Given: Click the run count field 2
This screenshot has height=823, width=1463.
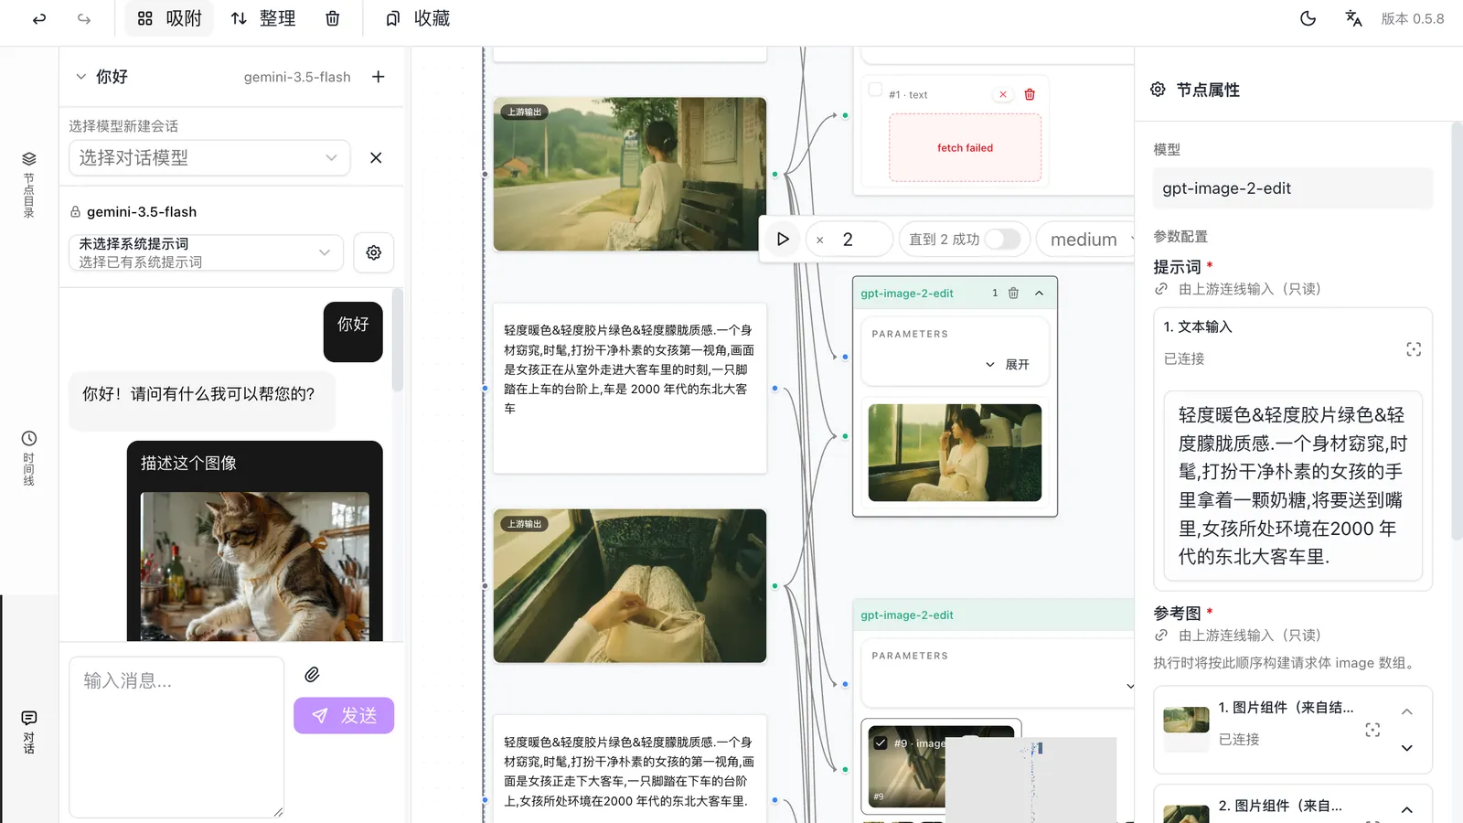Looking at the screenshot, I should click(x=849, y=239).
